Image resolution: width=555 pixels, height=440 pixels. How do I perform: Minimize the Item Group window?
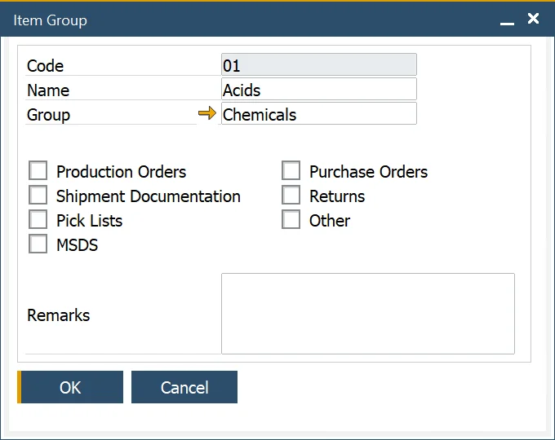pos(507,21)
